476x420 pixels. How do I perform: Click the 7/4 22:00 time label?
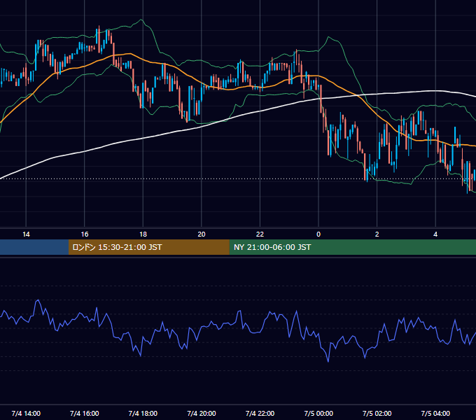click(260, 414)
